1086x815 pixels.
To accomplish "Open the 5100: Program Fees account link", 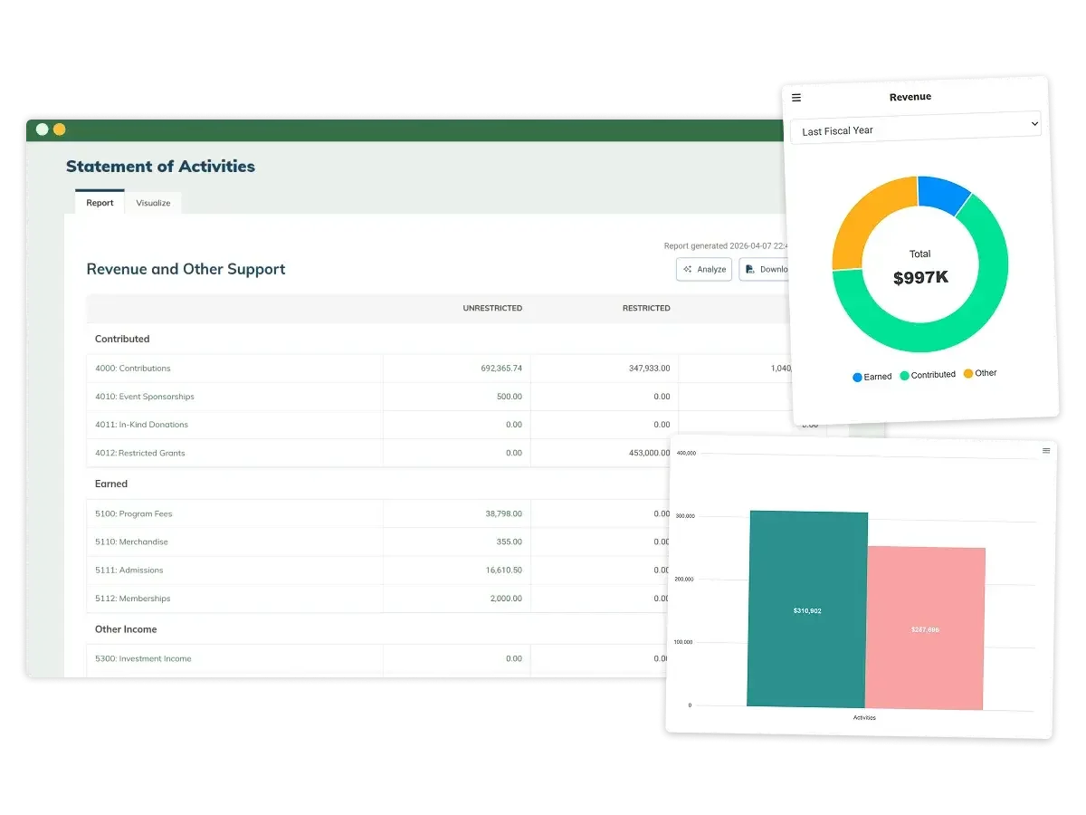I will coord(133,513).
